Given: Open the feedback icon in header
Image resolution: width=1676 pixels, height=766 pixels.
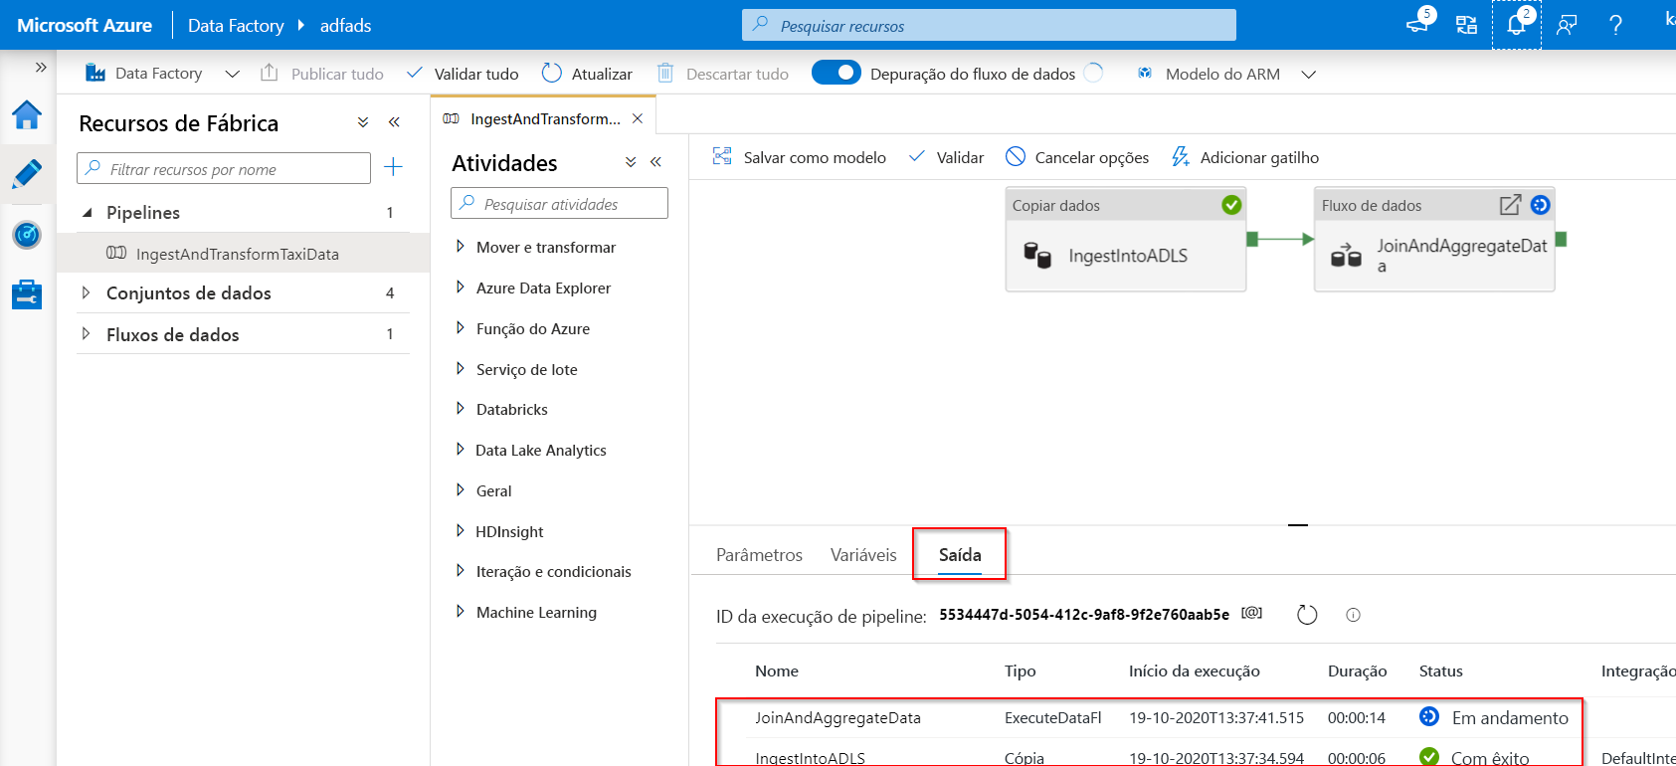Looking at the screenshot, I should point(1567,25).
